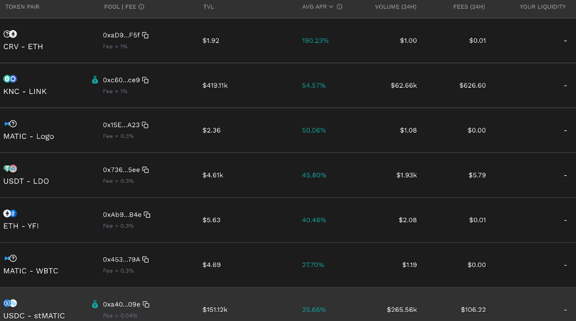Sort table by VOLUME (24H) header
This screenshot has height=321, width=576.
click(396, 7)
